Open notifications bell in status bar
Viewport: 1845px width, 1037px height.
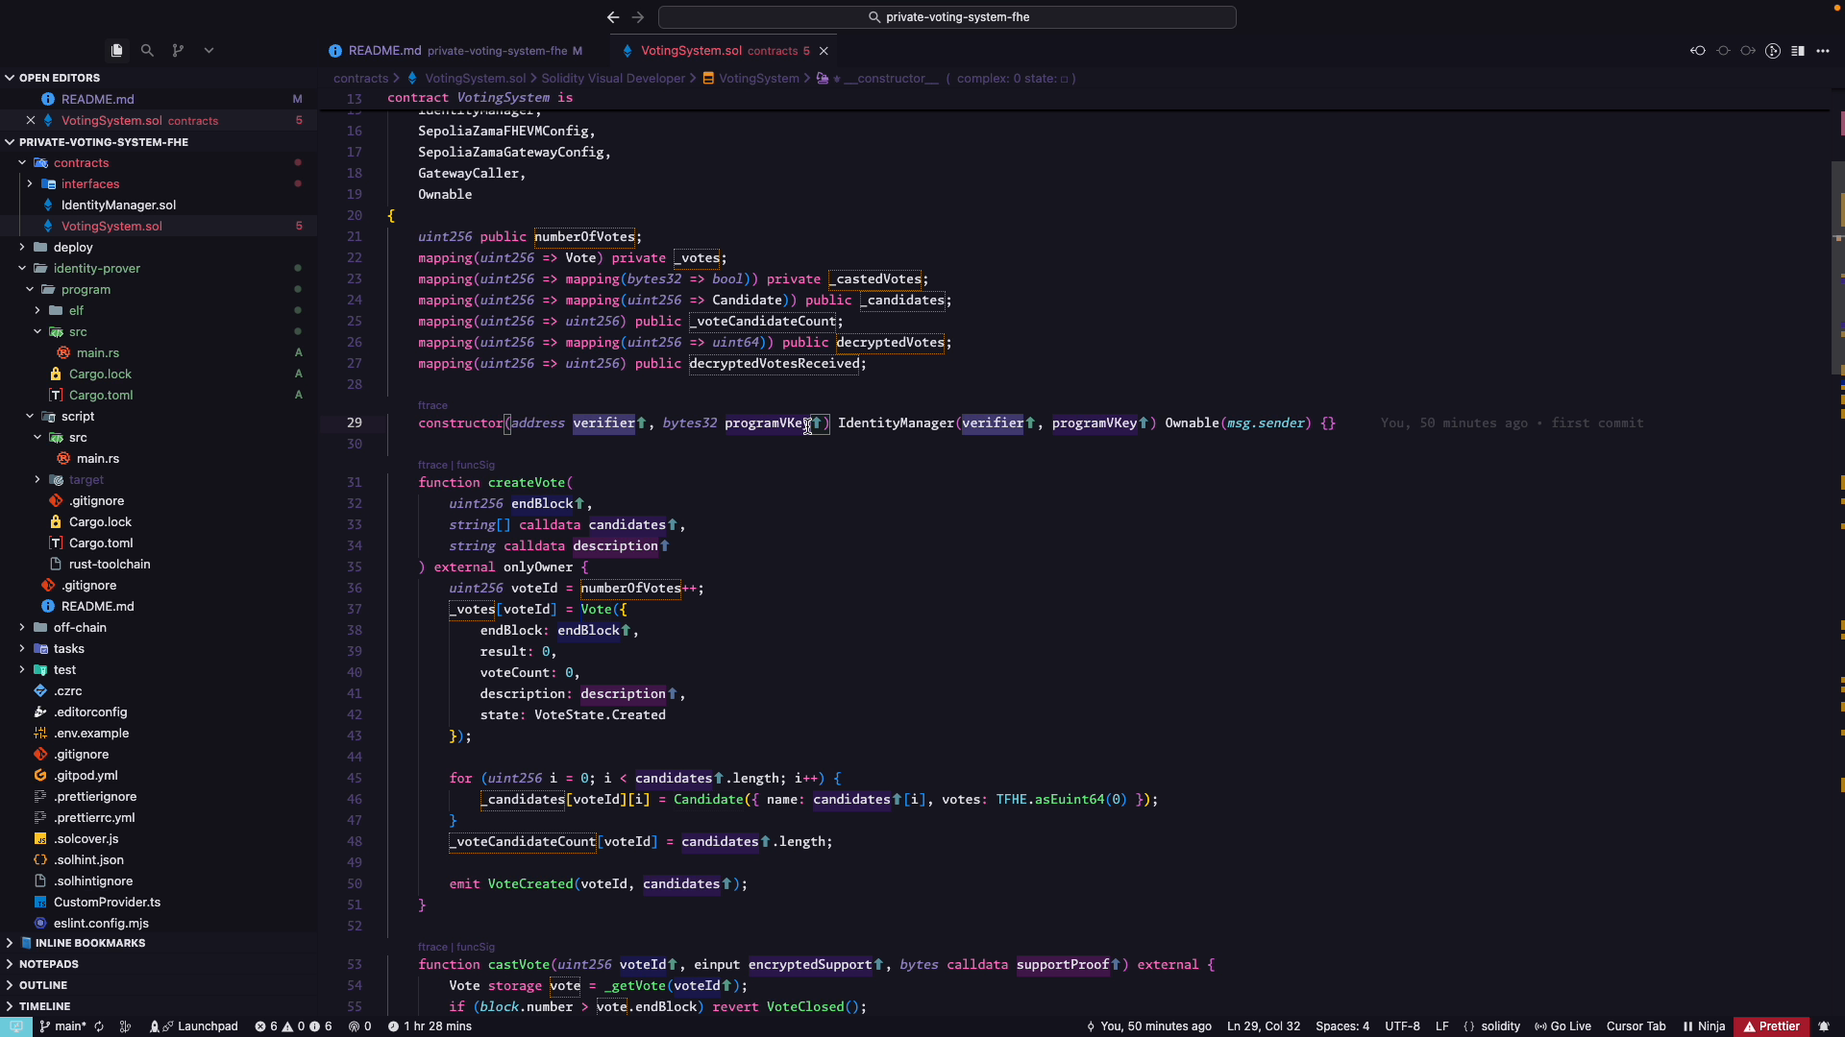click(1824, 1026)
